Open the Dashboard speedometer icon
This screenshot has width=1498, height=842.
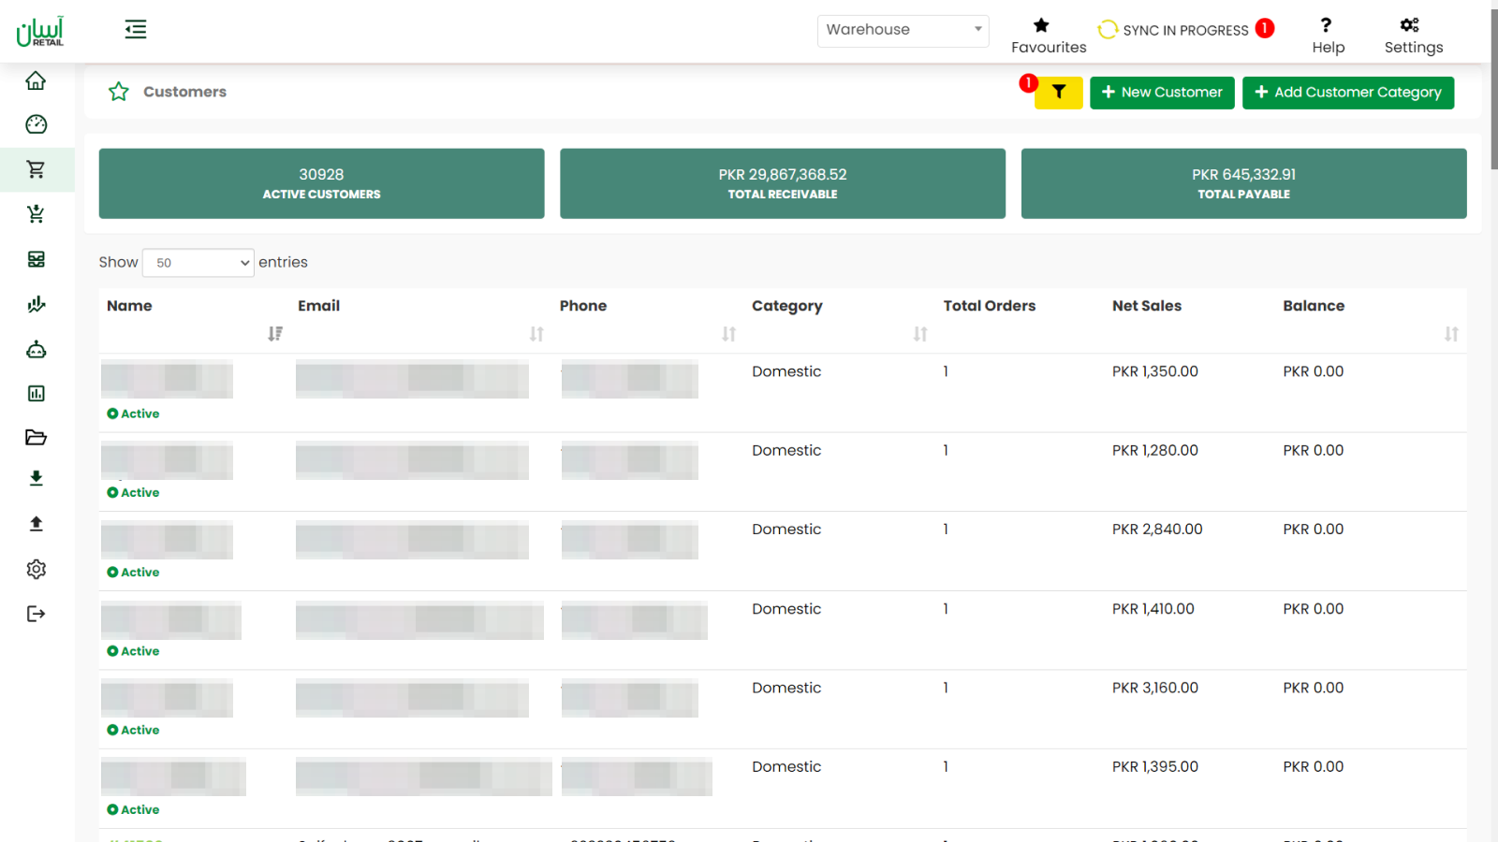point(36,123)
